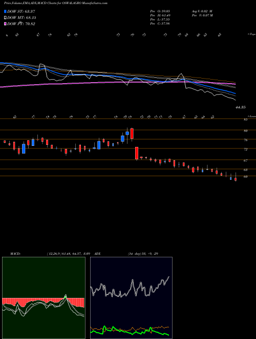Click the 76 price axis label

[245, 140]
